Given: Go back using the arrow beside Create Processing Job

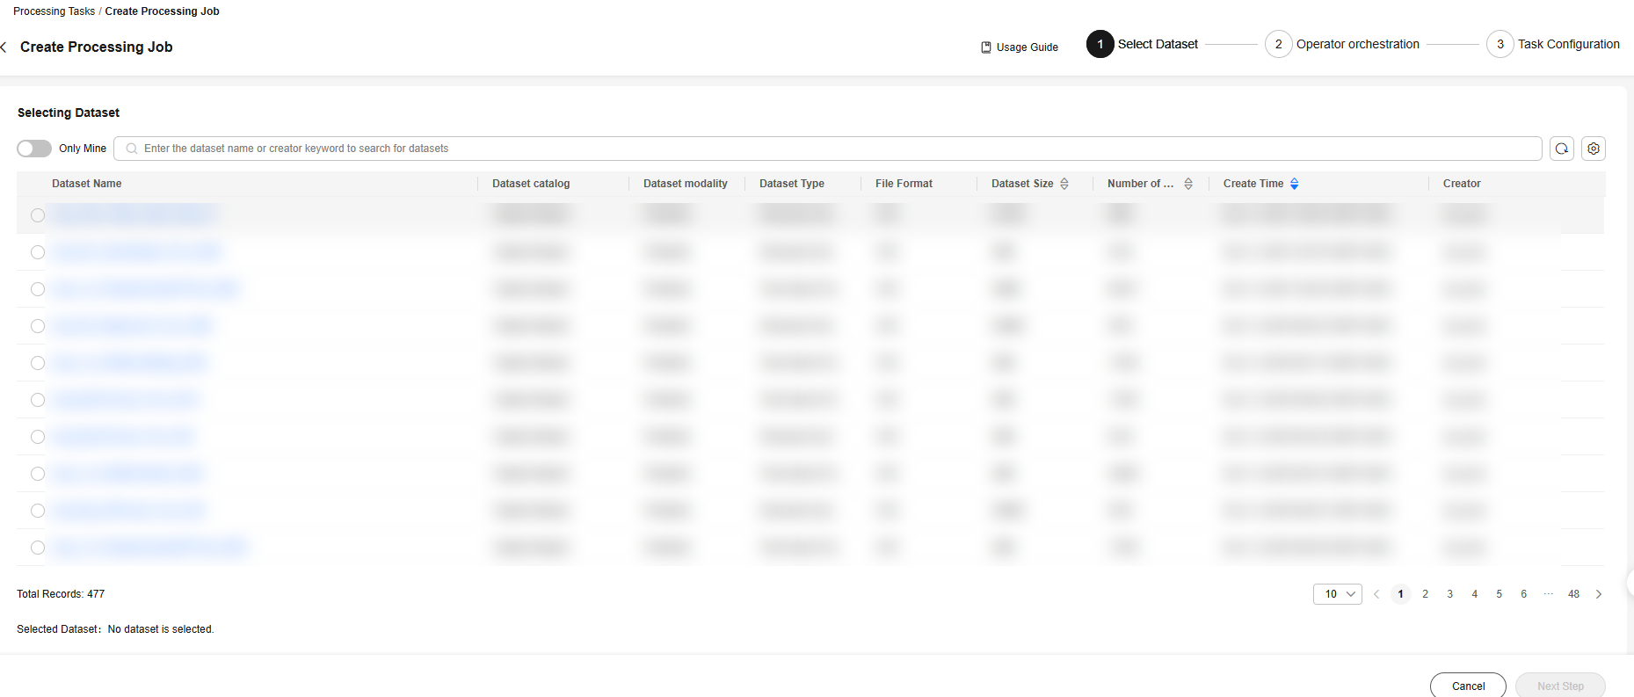Looking at the screenshot, I should pyautogui.click(x=4, y=47).
